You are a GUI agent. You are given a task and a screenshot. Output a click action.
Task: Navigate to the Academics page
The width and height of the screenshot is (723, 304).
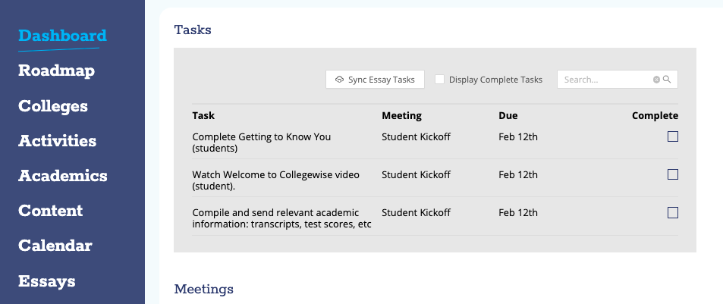click(x=63, y=175)
